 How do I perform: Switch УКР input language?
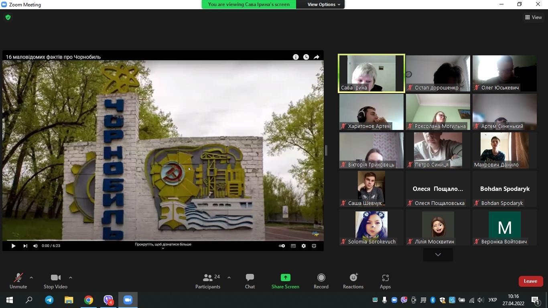(x=493, y=300)
